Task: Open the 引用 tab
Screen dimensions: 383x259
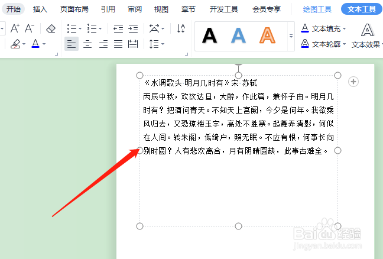Action: pos(108,9)
